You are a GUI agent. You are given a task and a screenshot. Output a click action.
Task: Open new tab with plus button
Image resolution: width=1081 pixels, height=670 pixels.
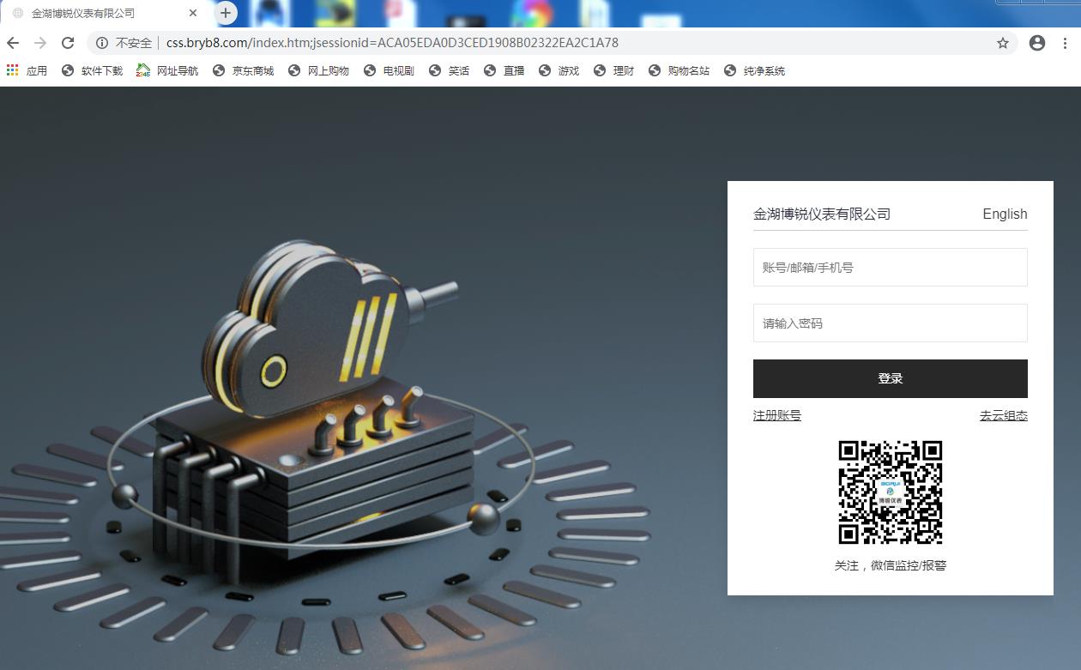coord(226,13)
